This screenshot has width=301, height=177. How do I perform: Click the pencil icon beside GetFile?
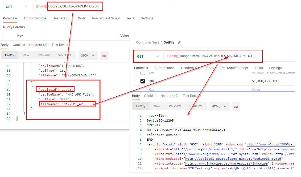pos(179,42)
